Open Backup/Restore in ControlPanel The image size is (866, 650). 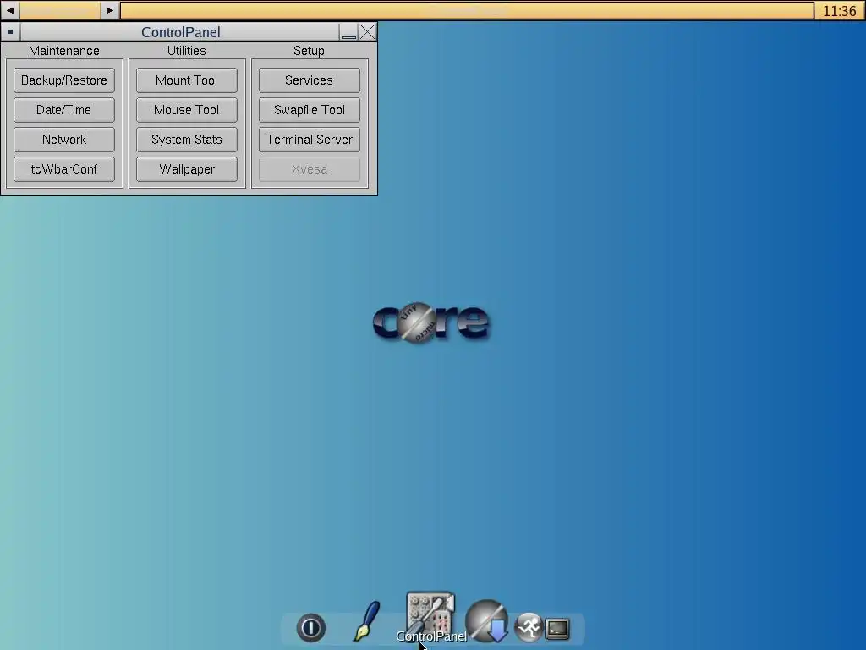pyautogui.click(x=64, y=80)
